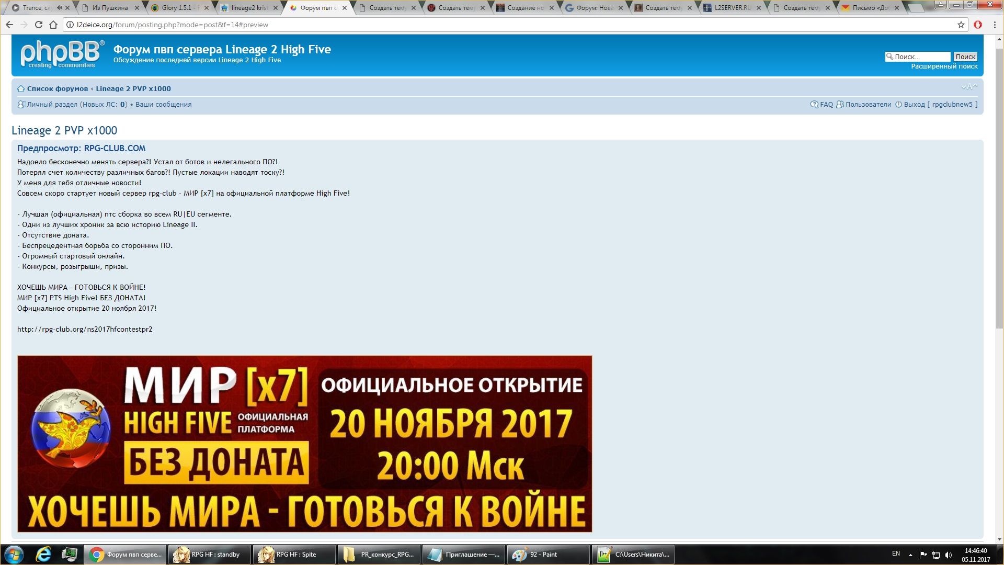Screen dimensions: 1004x565
Task: Click the Opera extension icon
Action: pyautogui.click(x=978, y=25)
